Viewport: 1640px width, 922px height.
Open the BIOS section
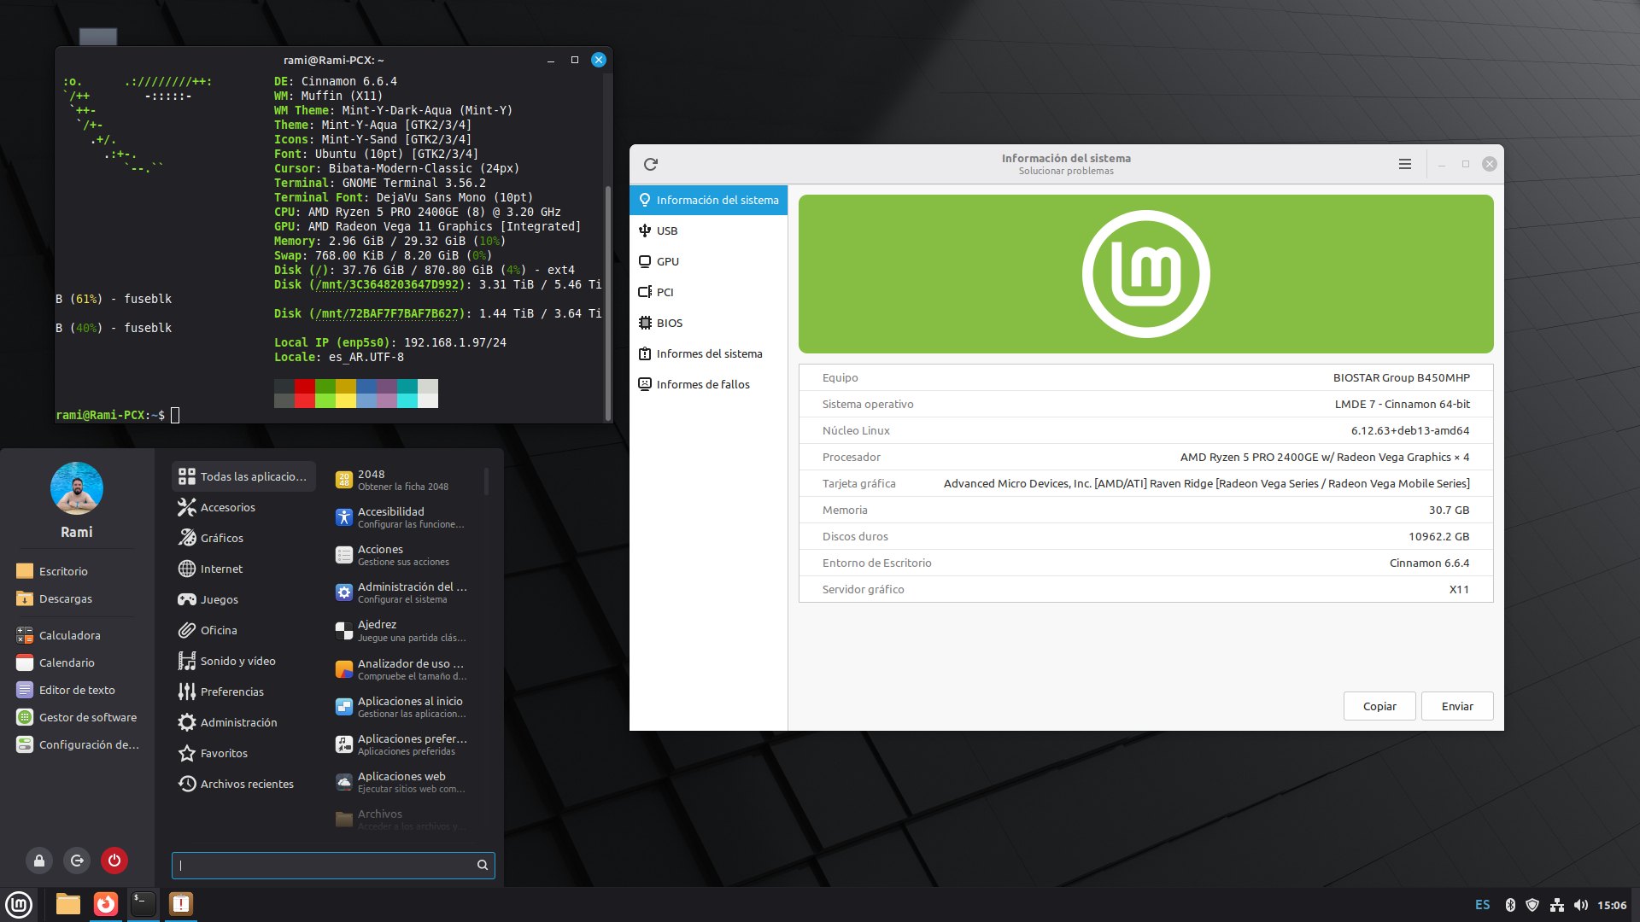click(x=708, y=323)
